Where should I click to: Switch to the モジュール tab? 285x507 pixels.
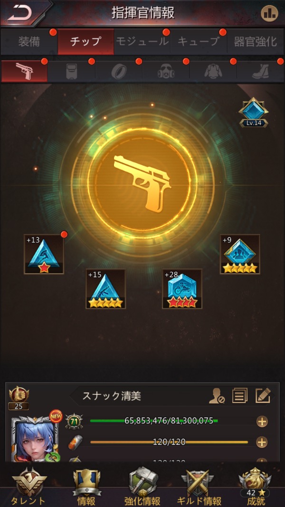(142, 42)
